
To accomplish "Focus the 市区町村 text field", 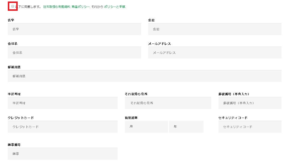I will coord(62,103).
